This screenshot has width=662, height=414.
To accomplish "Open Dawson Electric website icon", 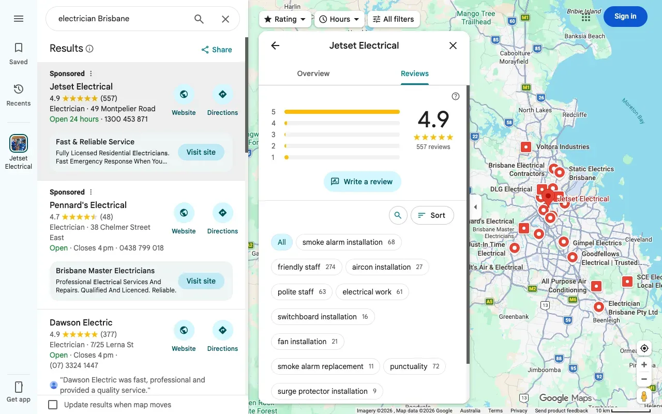I will pyautogui.click(x=184, y=330).
